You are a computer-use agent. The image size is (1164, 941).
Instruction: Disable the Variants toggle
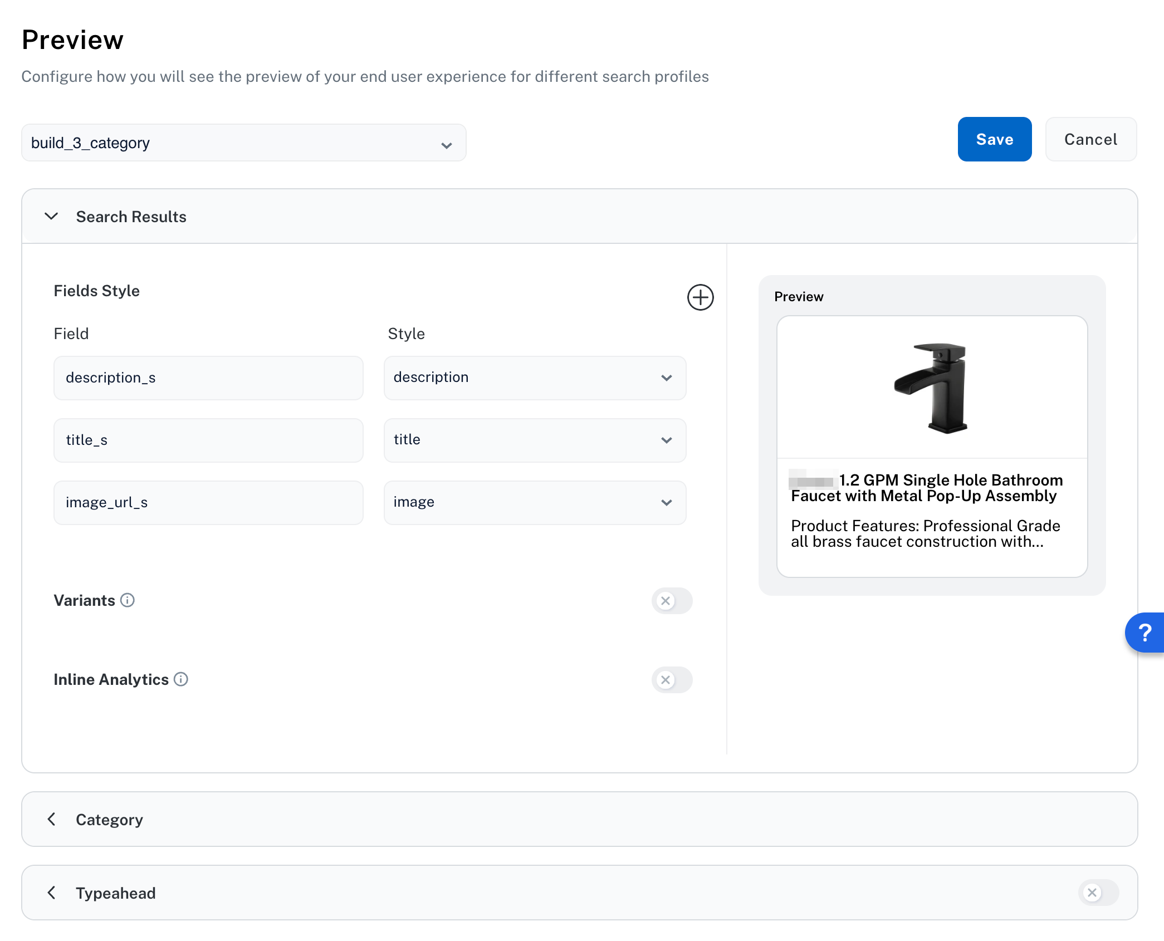point(672,601)
